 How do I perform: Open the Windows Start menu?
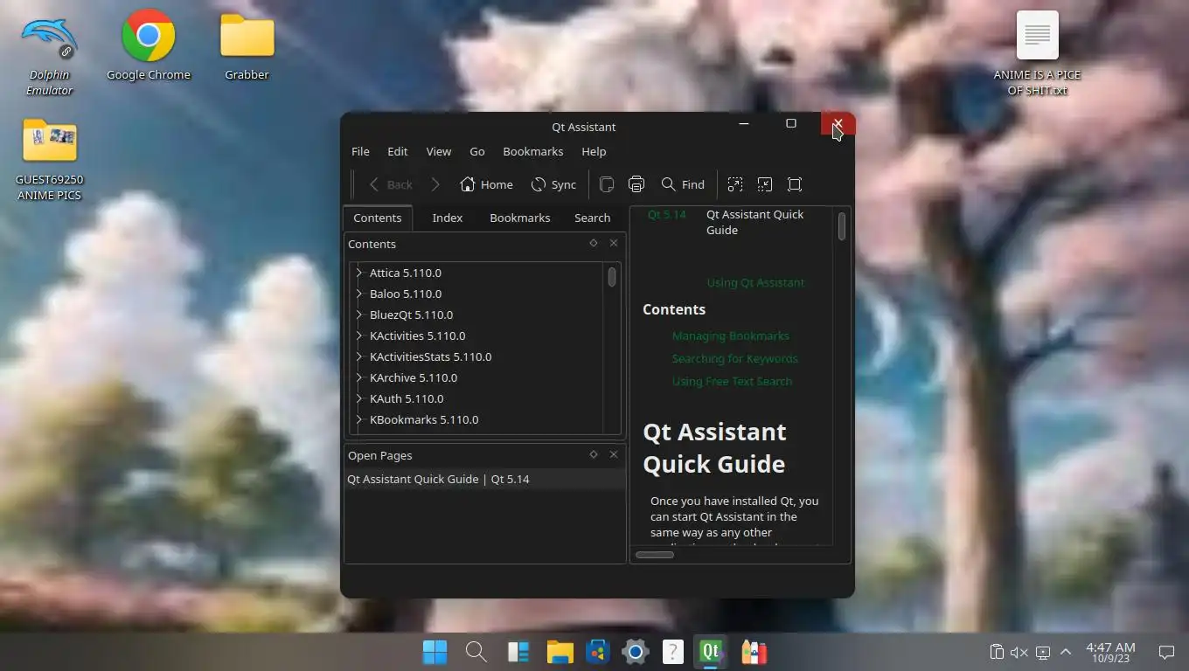(x=435, y=652)
